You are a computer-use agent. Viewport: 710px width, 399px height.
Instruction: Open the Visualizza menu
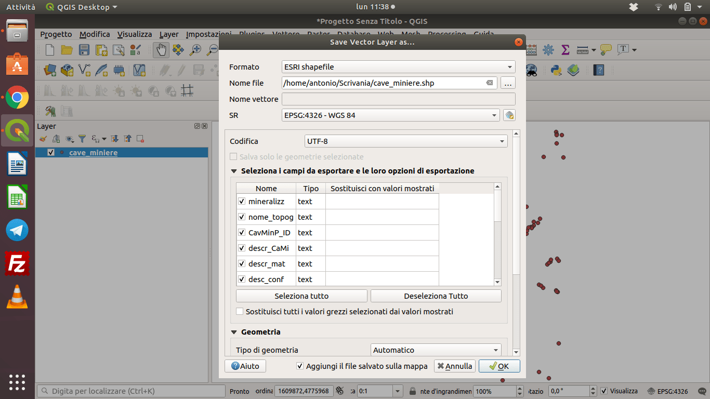point(135,34)
